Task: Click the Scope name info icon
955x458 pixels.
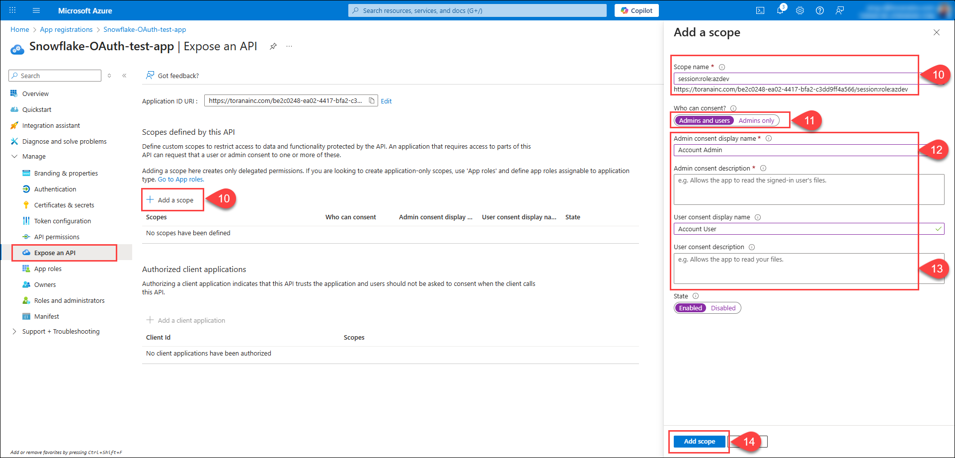Action: (x=722, y=67)
